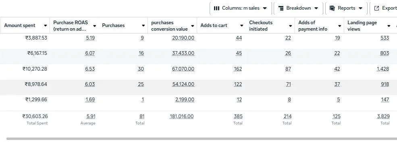Click adds to cart value 162

(x=238, y=69)
